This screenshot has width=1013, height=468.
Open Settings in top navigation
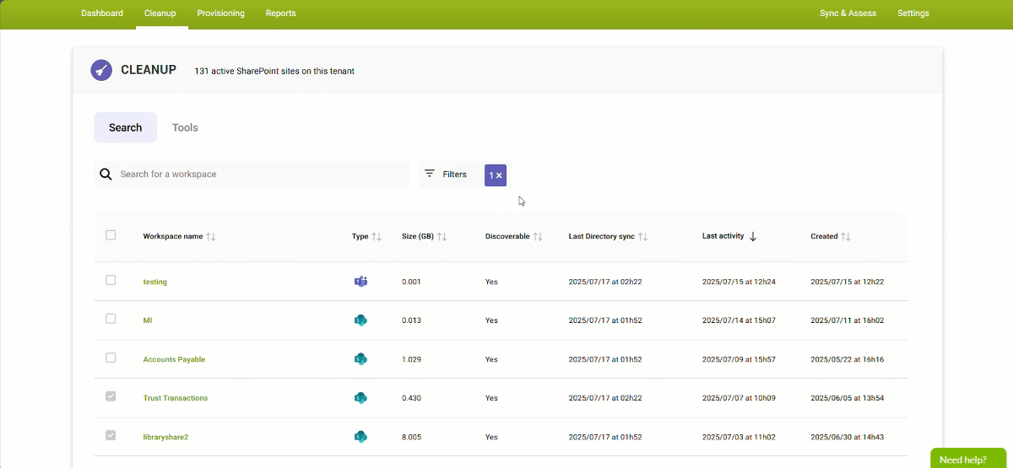[x=913, y=13]
